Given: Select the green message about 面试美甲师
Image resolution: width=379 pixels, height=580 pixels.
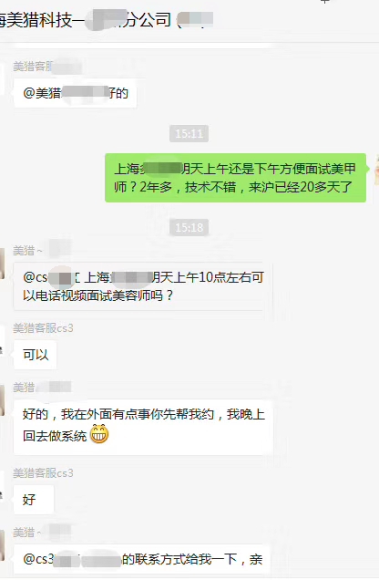Looking at the screenshot, I should [235, 178].
